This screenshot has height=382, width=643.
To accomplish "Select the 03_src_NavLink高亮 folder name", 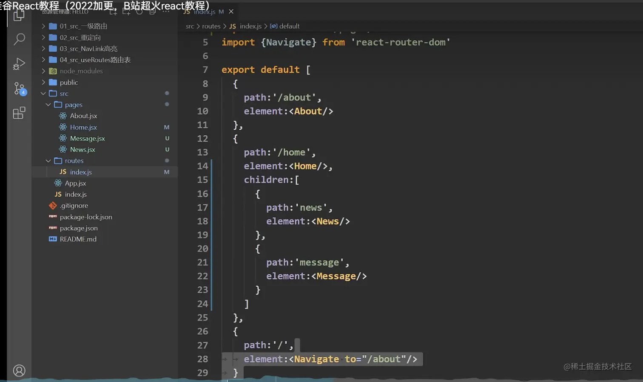I will click(x=88, y=48).
